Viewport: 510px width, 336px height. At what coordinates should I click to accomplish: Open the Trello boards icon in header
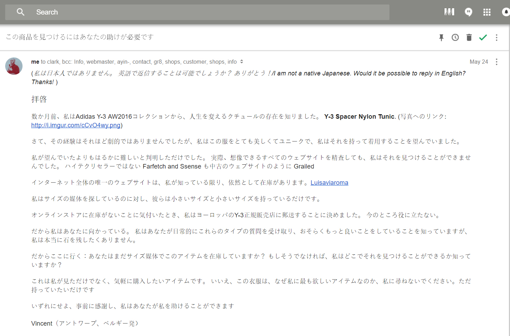[x=449, y=12]
